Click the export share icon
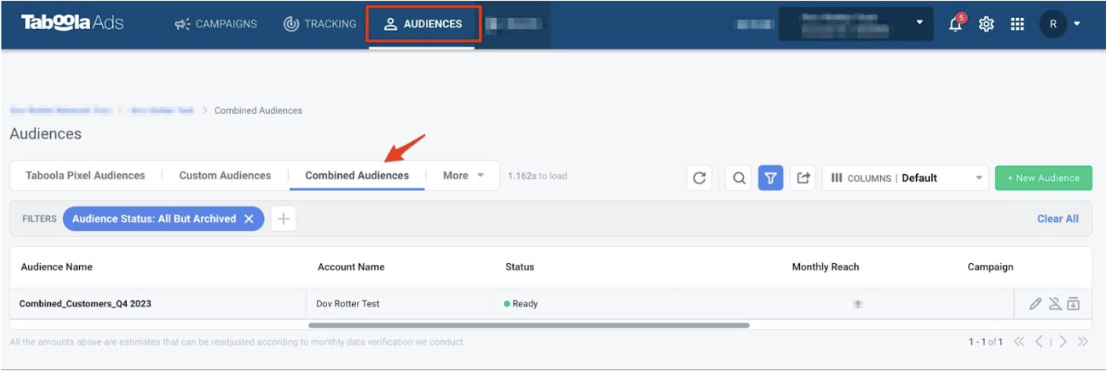This screenshot has width=1109, height=373. 803,178
